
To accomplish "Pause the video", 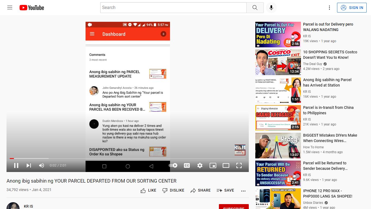I will (16, 165).
